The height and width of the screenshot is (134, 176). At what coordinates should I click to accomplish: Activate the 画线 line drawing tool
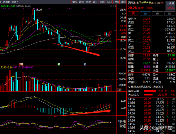click(x=102, y=2)
